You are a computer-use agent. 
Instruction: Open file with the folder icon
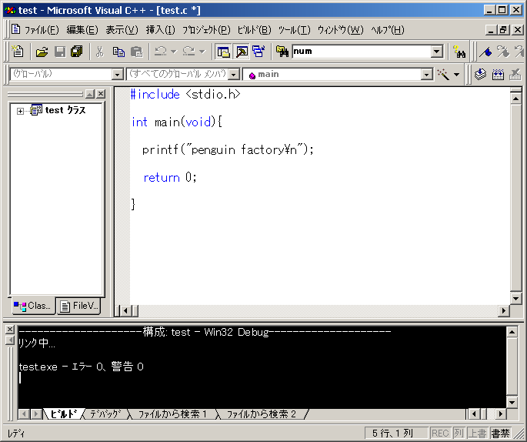pos(42,52)
